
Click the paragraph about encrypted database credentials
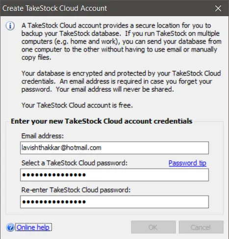(121, 81)
